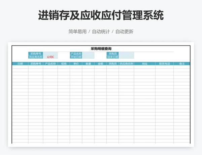Viewport: 202px width, 155px height.
Task: Click the 规格 column header
Action: 64,63
